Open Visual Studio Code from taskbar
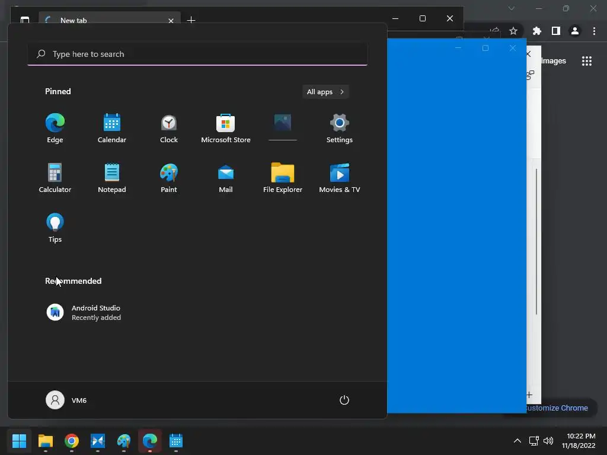 coord(98,441)
